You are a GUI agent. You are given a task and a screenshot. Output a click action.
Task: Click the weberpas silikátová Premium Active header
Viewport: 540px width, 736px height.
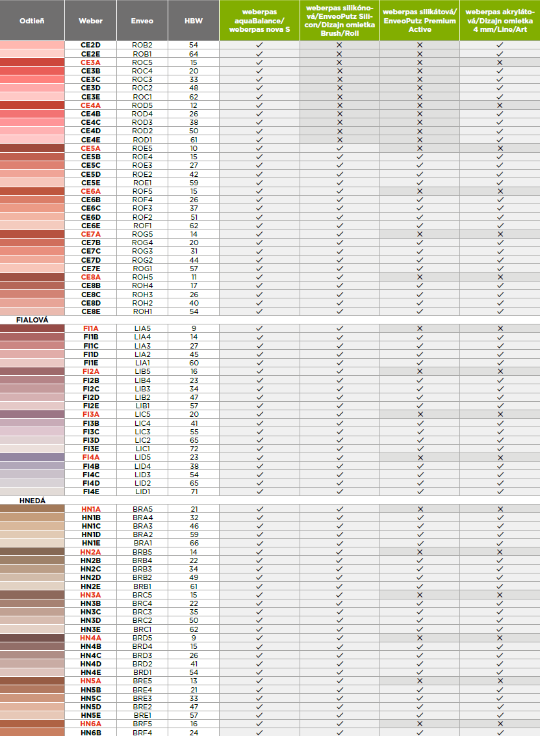coord(420,21)
